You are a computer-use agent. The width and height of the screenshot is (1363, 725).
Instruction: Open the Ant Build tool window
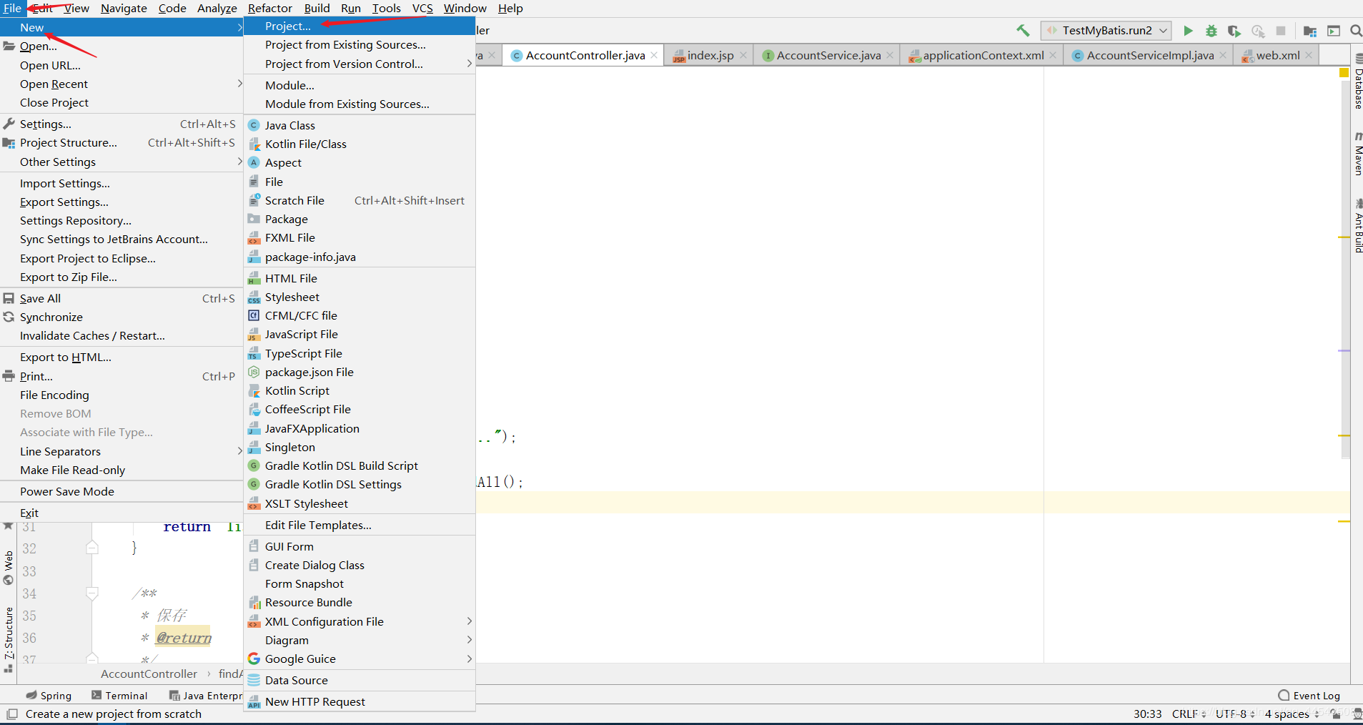(x=1357, y=226)
